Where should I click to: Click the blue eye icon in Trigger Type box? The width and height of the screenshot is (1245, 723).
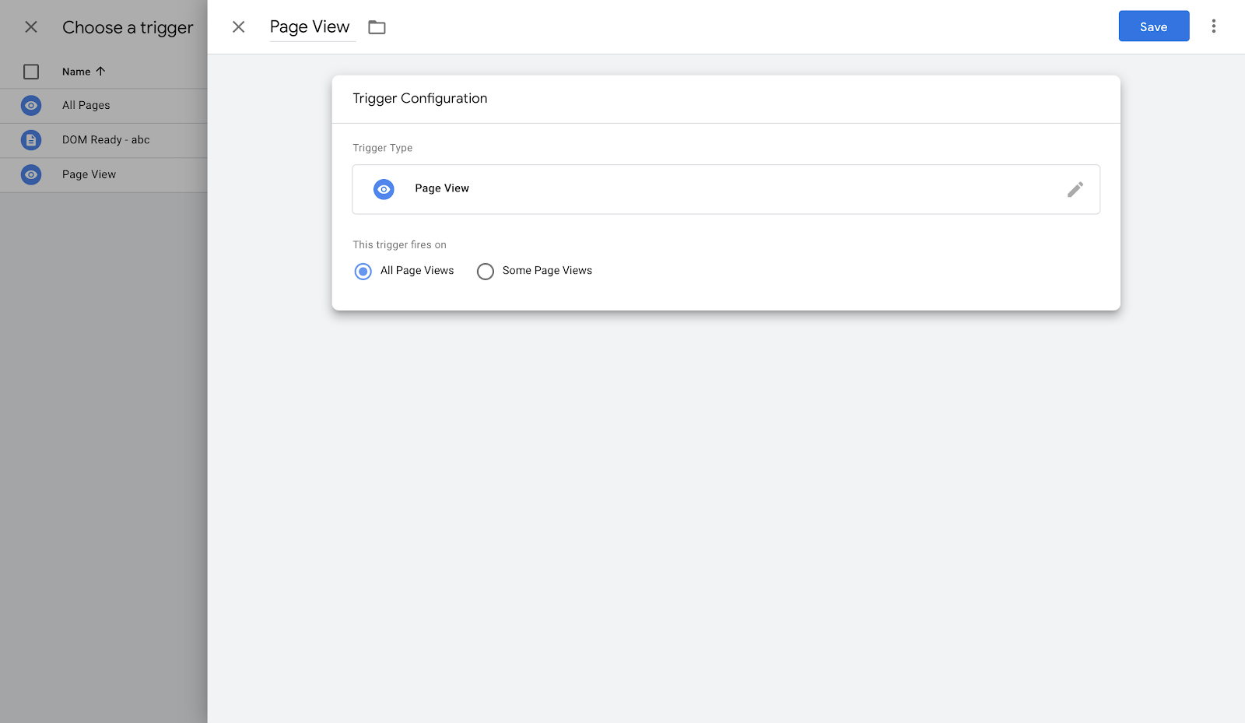[384, 189]
